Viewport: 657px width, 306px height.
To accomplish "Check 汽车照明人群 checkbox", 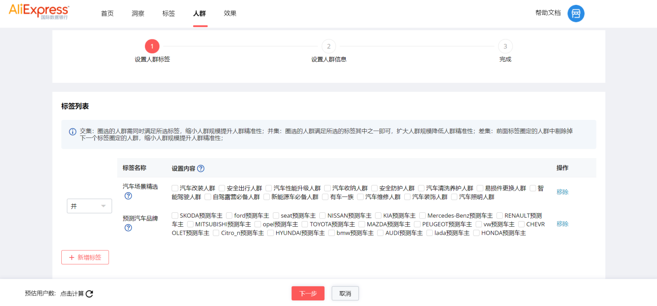I will coord(454,197).
